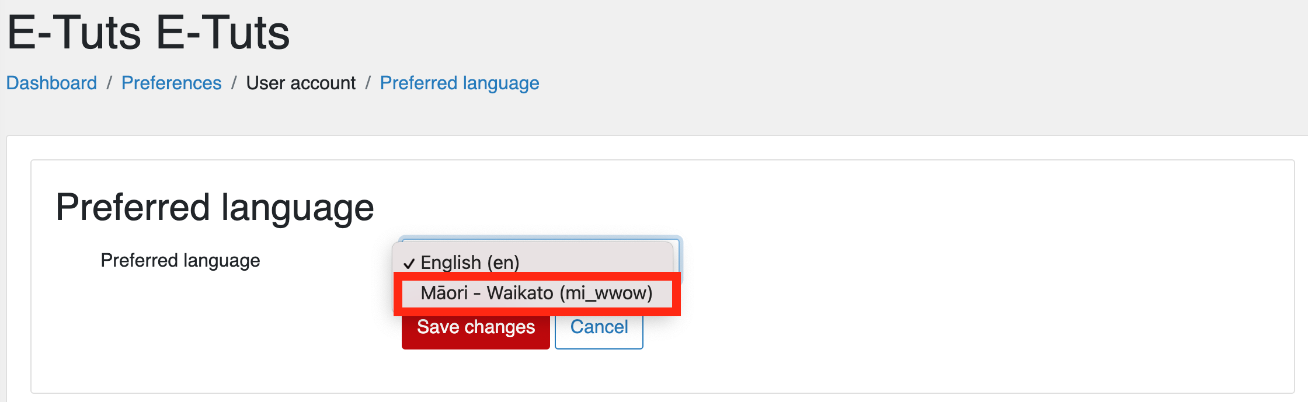
Task: Open the Preferences breadcrumb link
Action: pyautogui.click(x=172, y=83)
